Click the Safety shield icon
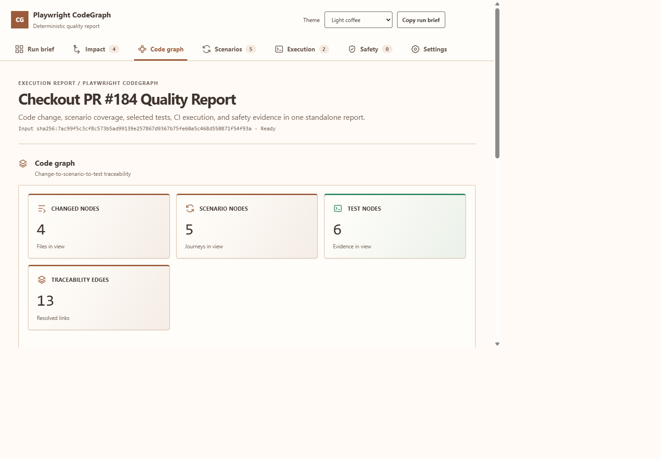Screen dimensions: 661x459 [x=352, y=49]
